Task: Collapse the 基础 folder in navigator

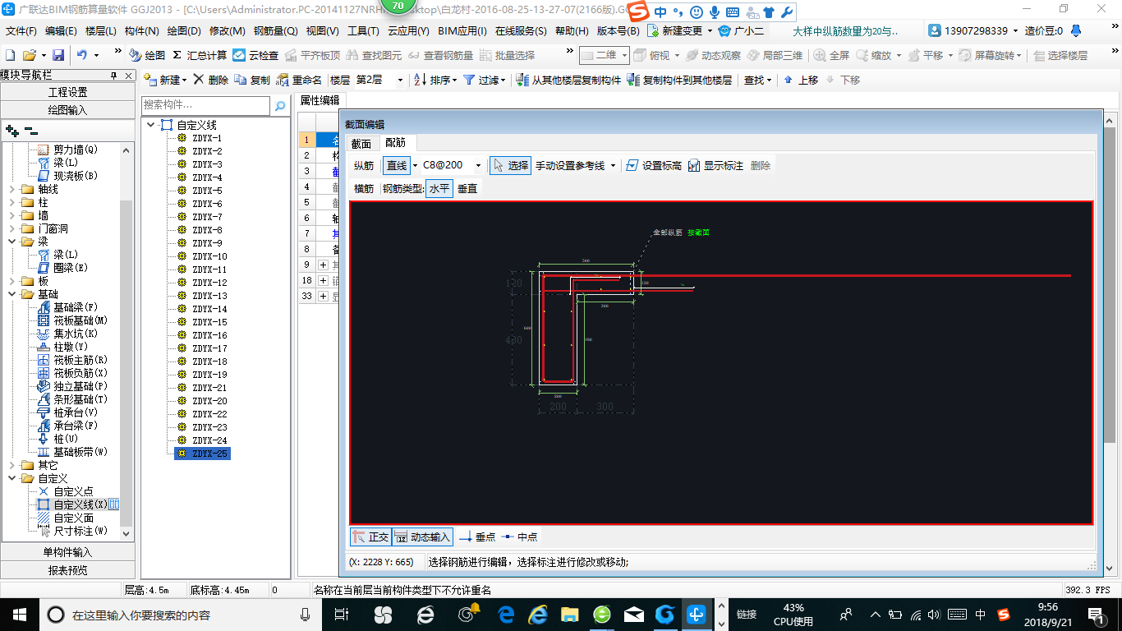Action: click(12, 294)
